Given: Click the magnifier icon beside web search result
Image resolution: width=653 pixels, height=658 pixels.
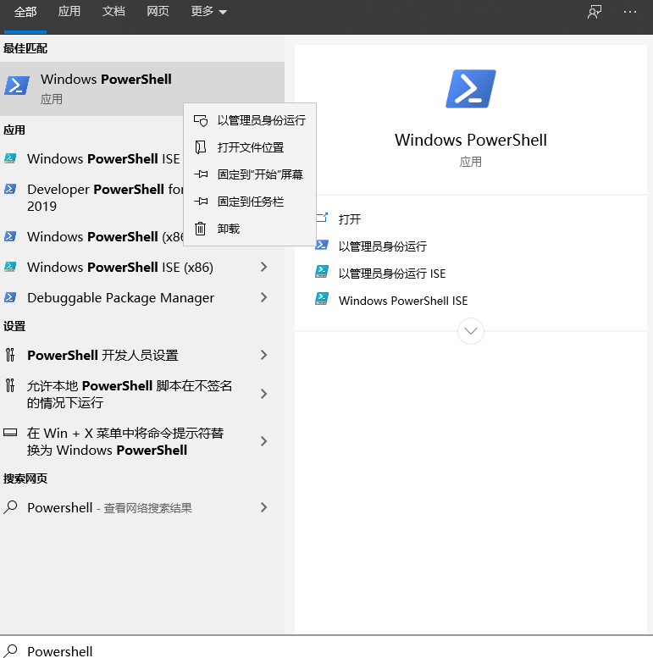Looking at the screenshot, I should pos(10,507).
